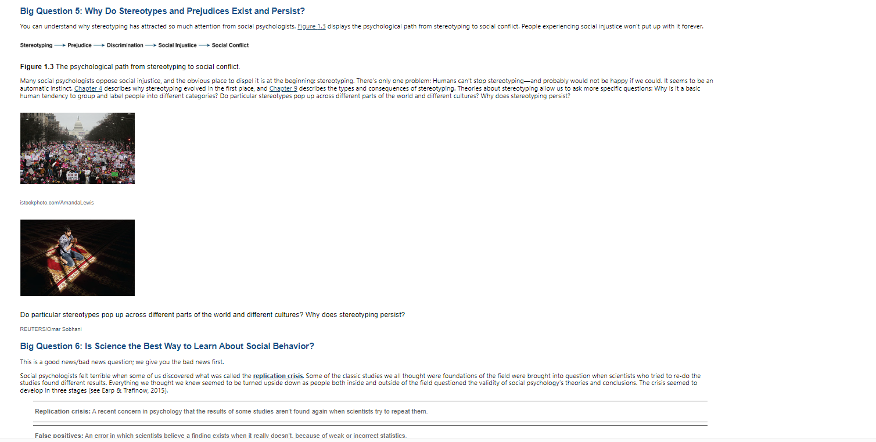Click the Prejudice node in path diagram
This screenshot has width=876, height=442.
coord(80,45)
